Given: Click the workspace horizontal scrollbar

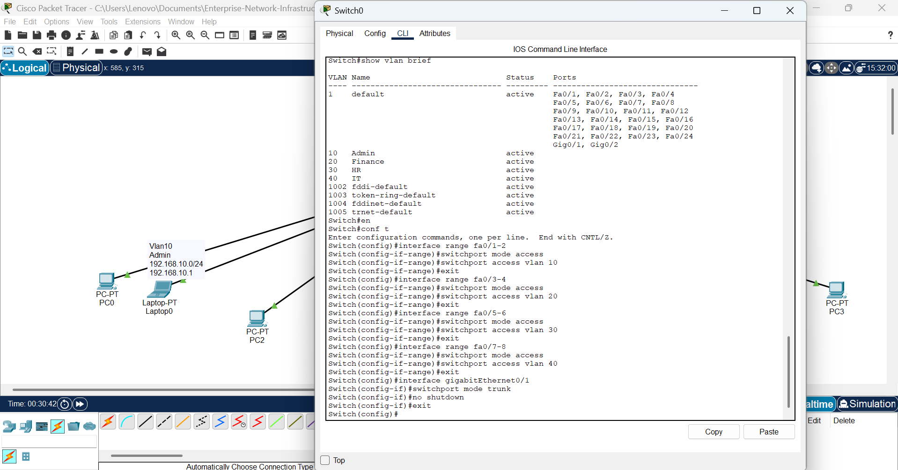Looking at the screenshot, I should [x=163, y=389].
